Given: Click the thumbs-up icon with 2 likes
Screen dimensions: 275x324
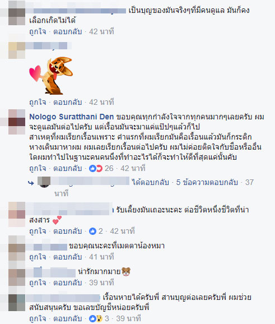Looking at the screenshot, I should (92, 231).
